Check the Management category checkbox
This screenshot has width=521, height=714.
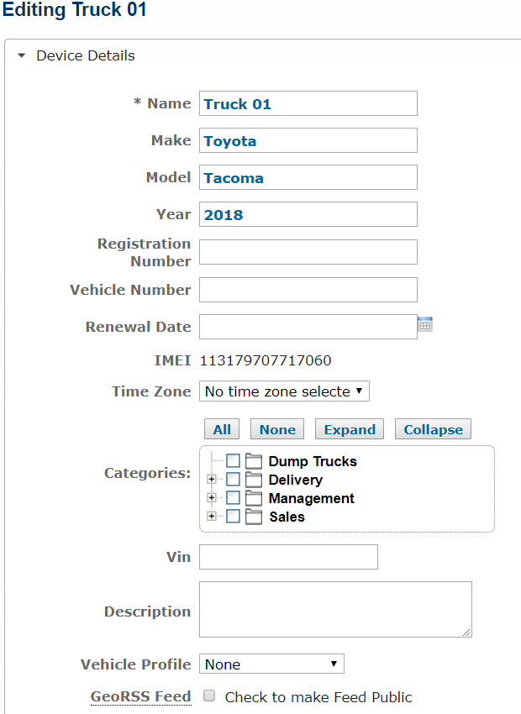point(233,498)
